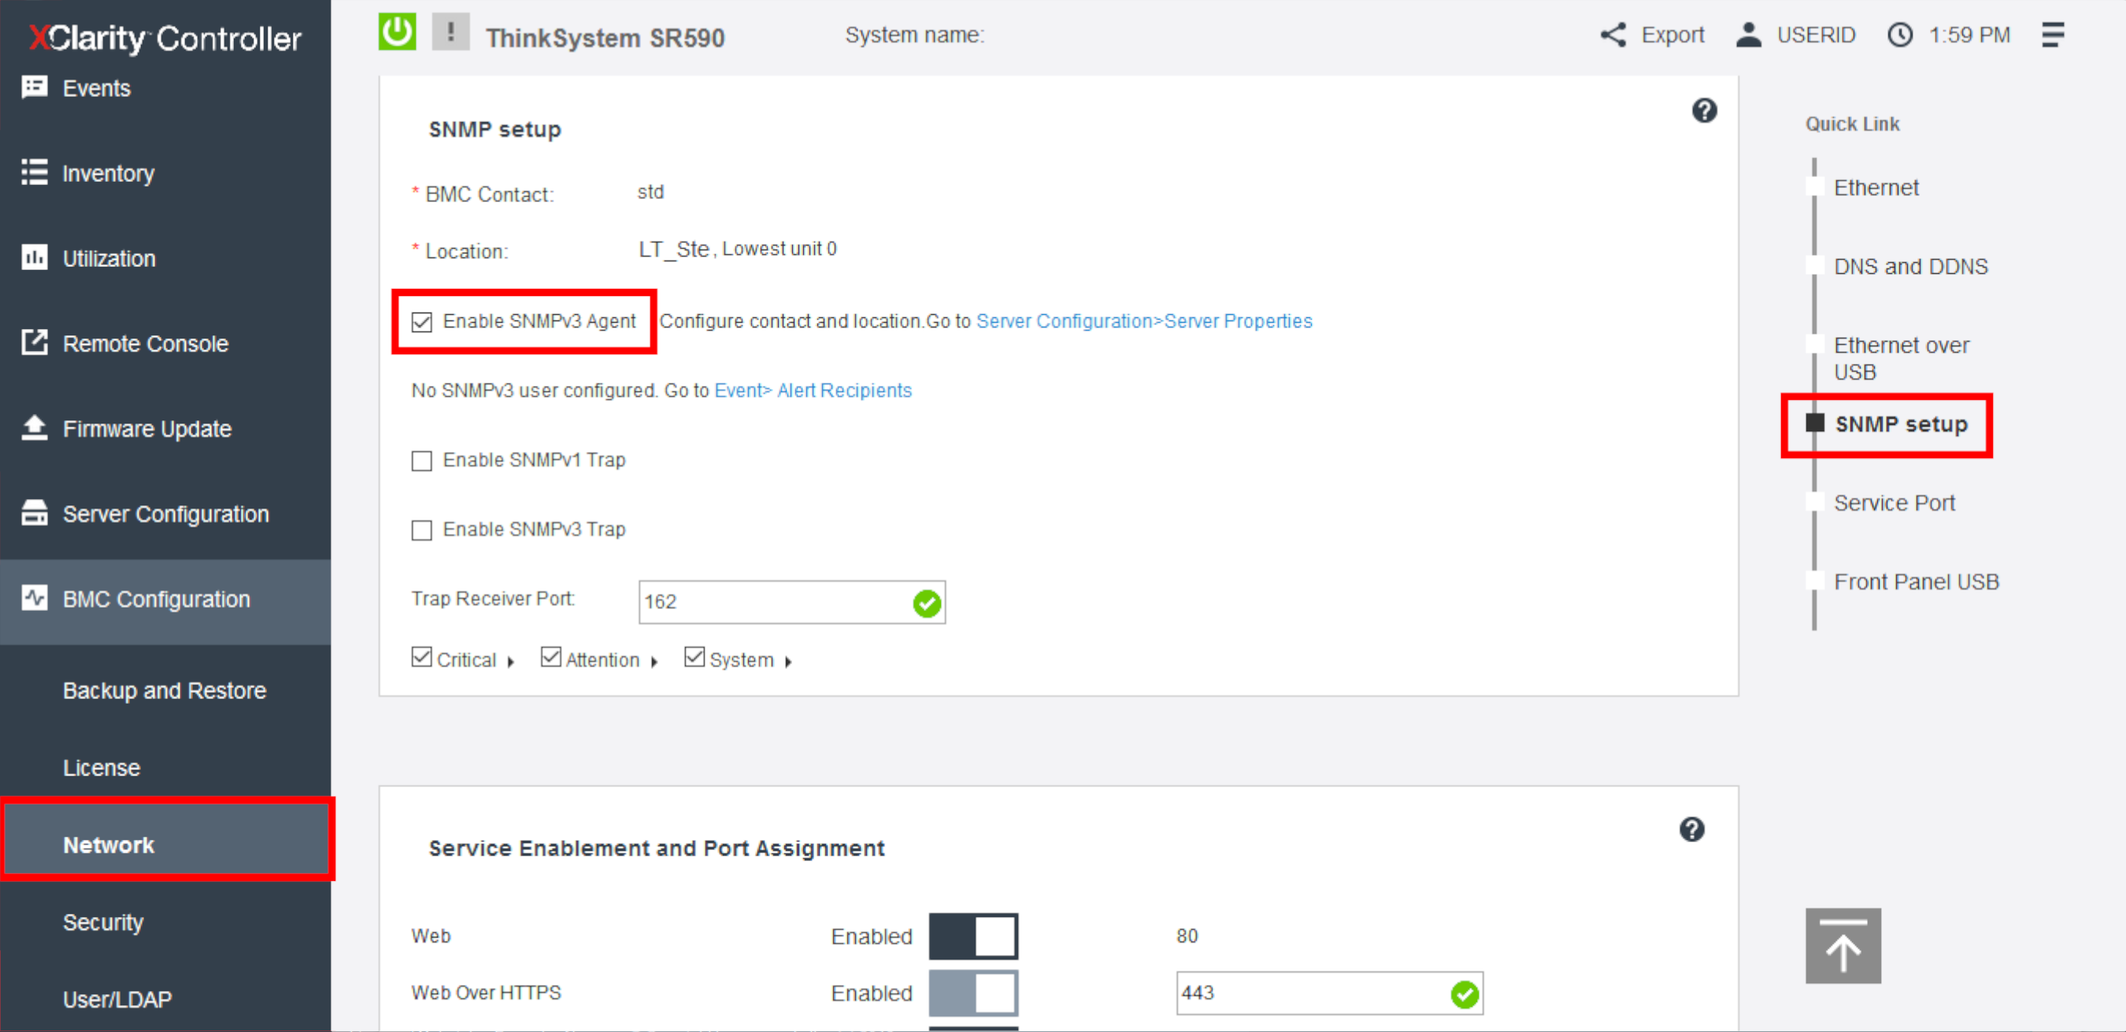Enable SNMPv3 Trap

[x=422, y=530]
